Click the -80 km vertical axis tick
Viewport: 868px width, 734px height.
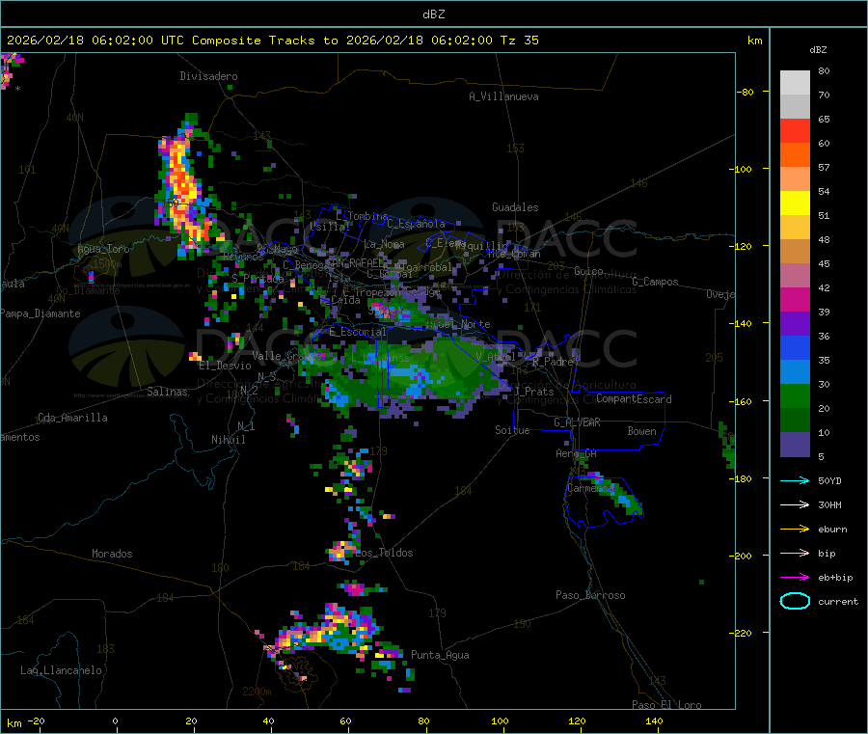(746, 92)
